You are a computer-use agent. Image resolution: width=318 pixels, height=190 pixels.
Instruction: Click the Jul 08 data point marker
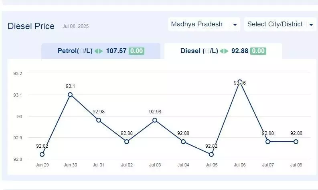(x=296, y=142)
